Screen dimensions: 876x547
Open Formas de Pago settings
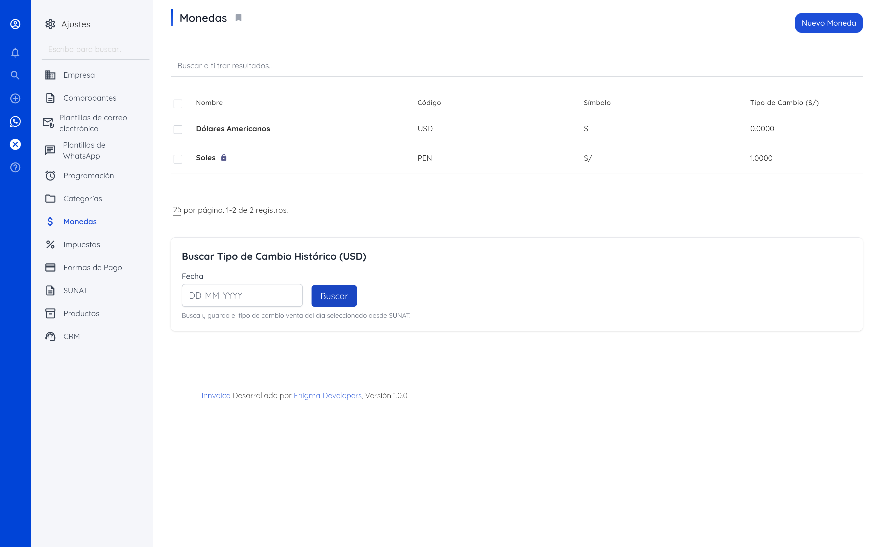[x=93, y=267]
